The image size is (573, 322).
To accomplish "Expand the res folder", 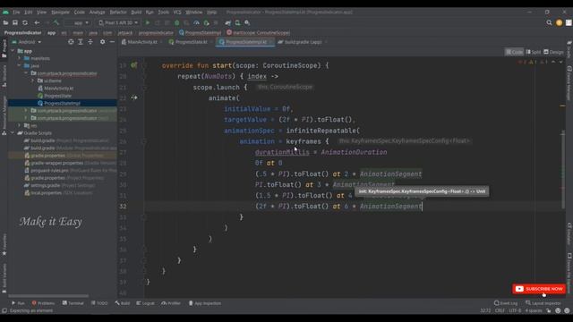I will click(x=20, y=125).
